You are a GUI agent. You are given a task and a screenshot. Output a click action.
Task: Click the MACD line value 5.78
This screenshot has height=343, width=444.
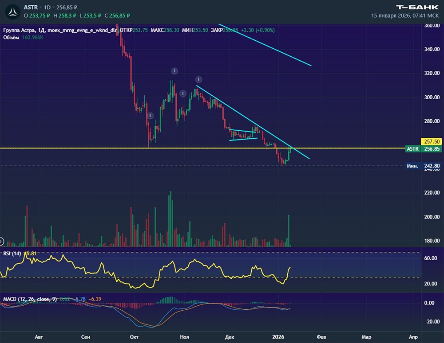tap(79, 299)
